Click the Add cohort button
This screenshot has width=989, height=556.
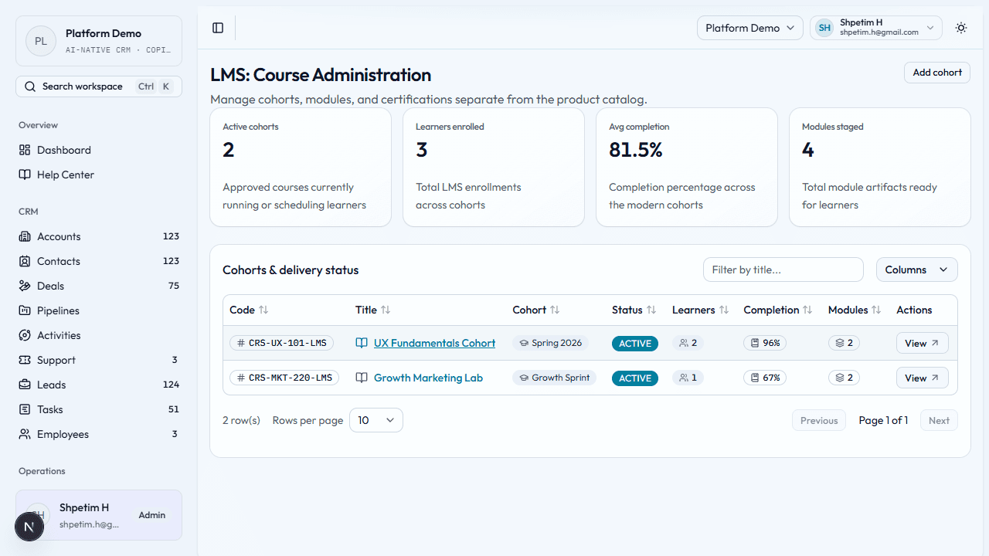936,72
